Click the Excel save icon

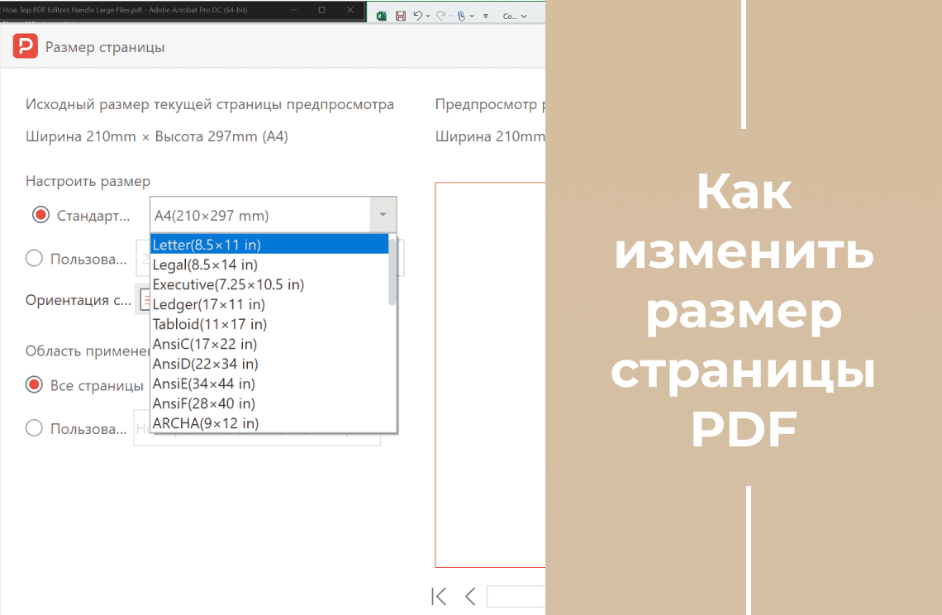[x=401, y=16]
